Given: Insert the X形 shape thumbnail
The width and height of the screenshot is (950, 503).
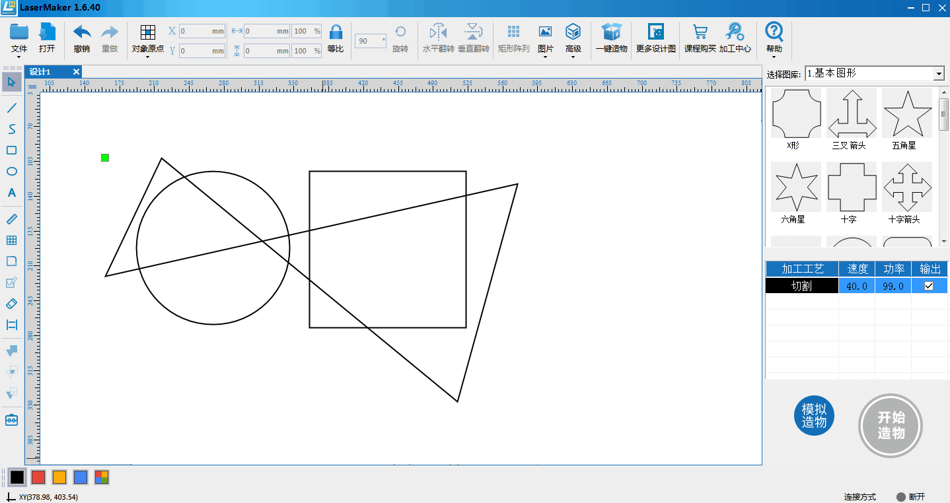Looking at the screenshot, I should pyautogui.click(x=796, y=113).
